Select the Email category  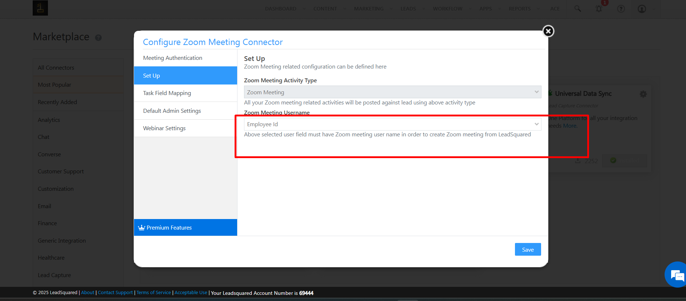click(78, 206)
